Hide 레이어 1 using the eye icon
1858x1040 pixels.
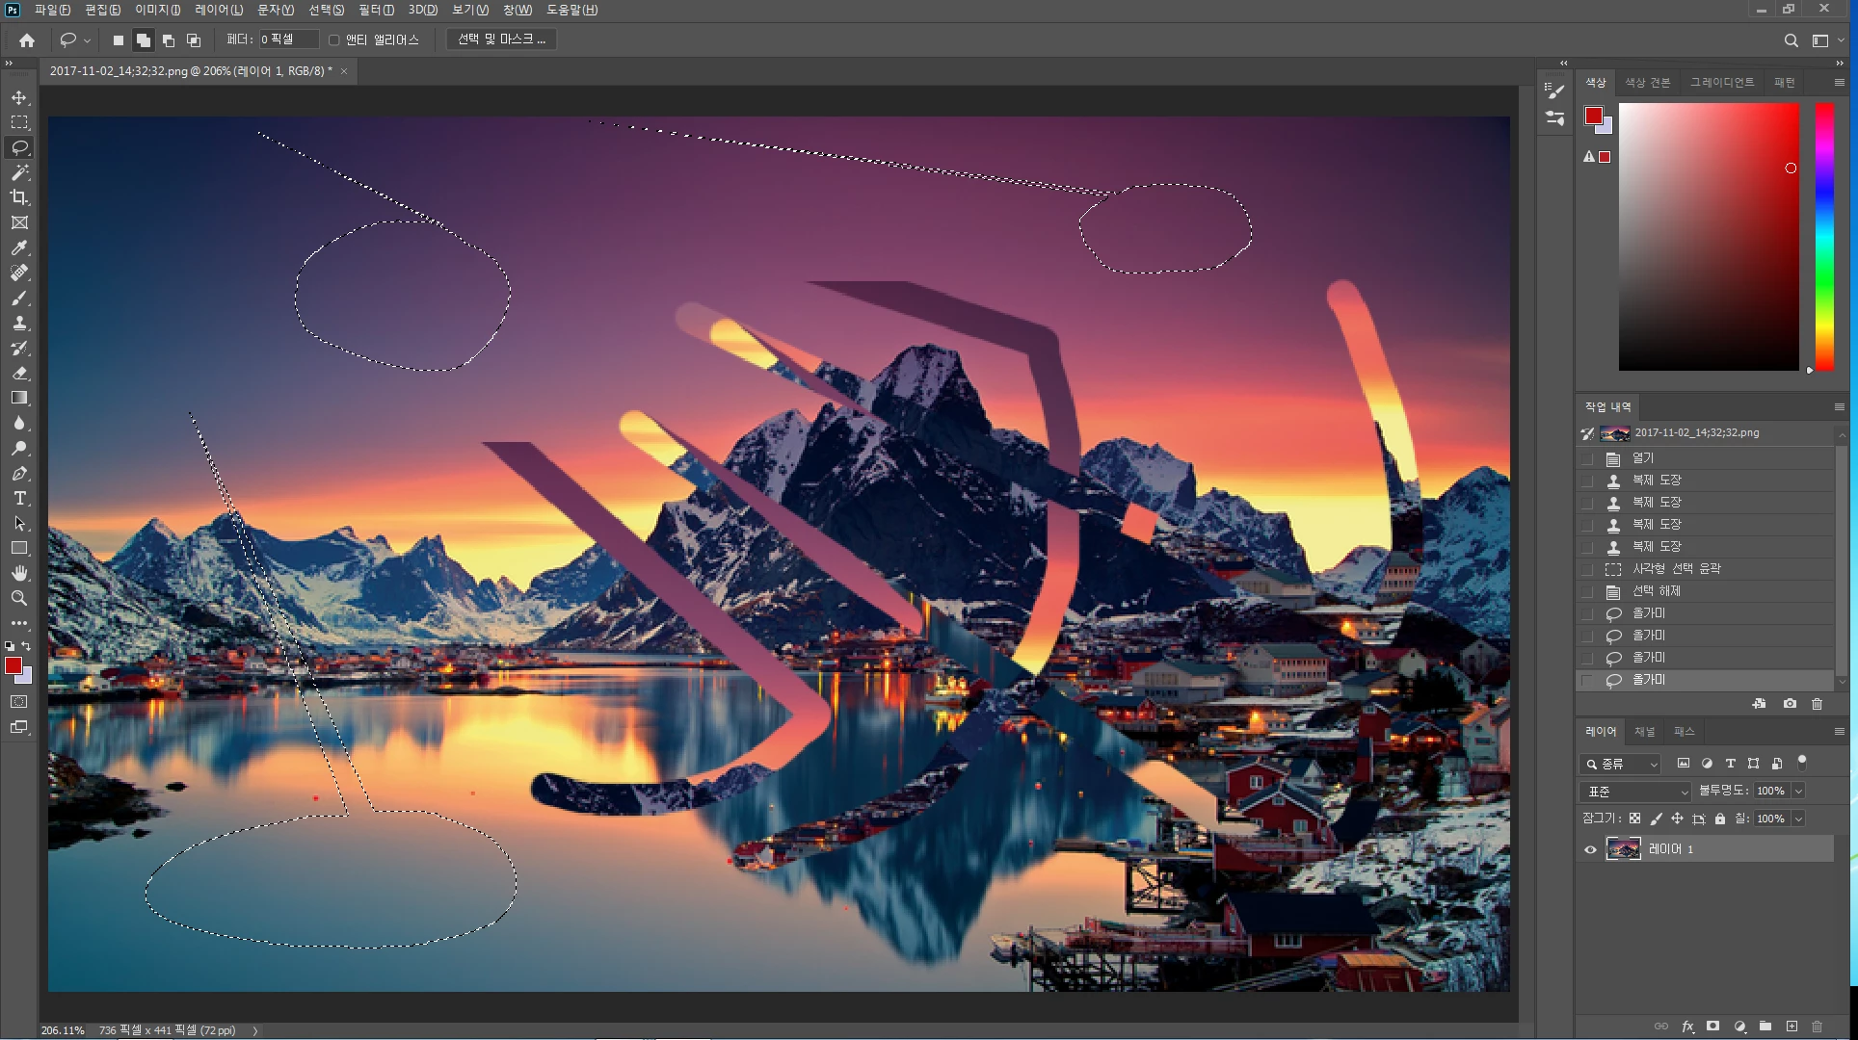coord(1590,849)
